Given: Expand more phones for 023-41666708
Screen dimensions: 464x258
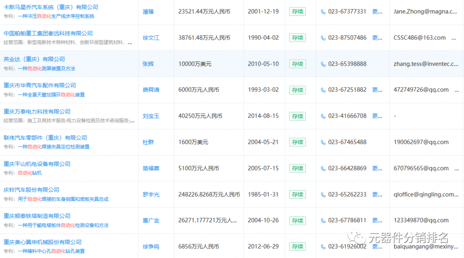Looking at the screenshot, I should [377, 116].
